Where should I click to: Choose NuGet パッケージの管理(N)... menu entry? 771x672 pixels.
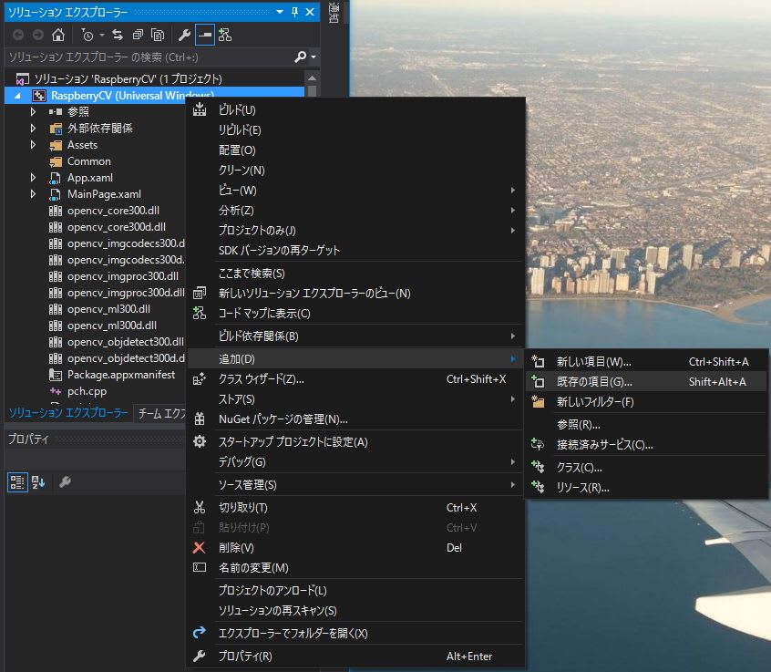(283, 419)
